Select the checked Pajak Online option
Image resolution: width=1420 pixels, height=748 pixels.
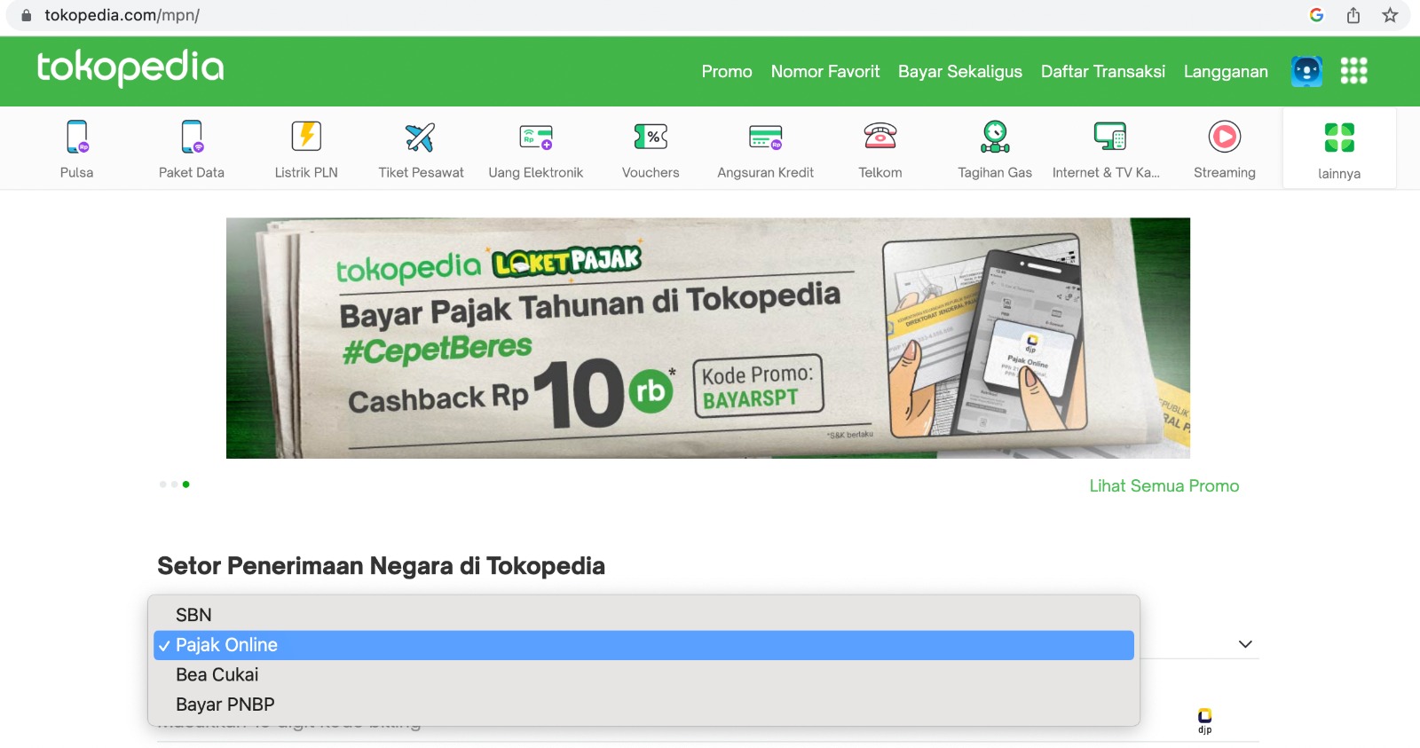[x=643, y=645]
